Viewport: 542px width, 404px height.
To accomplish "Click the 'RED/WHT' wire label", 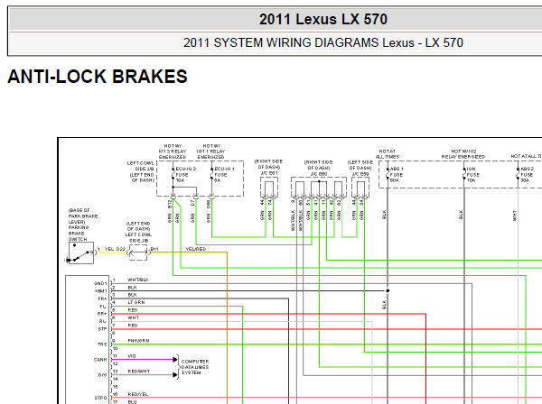I will (138, 372).
